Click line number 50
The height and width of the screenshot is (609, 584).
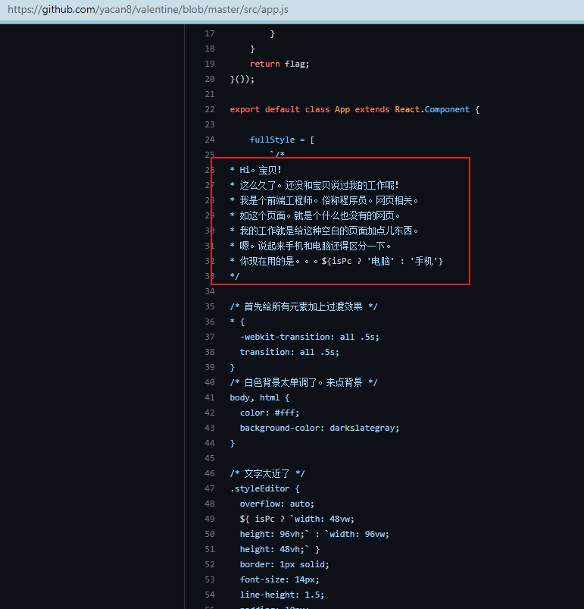(209, 534)
